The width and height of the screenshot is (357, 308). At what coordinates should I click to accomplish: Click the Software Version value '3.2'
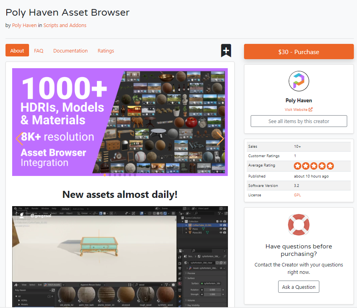point(297,186)
